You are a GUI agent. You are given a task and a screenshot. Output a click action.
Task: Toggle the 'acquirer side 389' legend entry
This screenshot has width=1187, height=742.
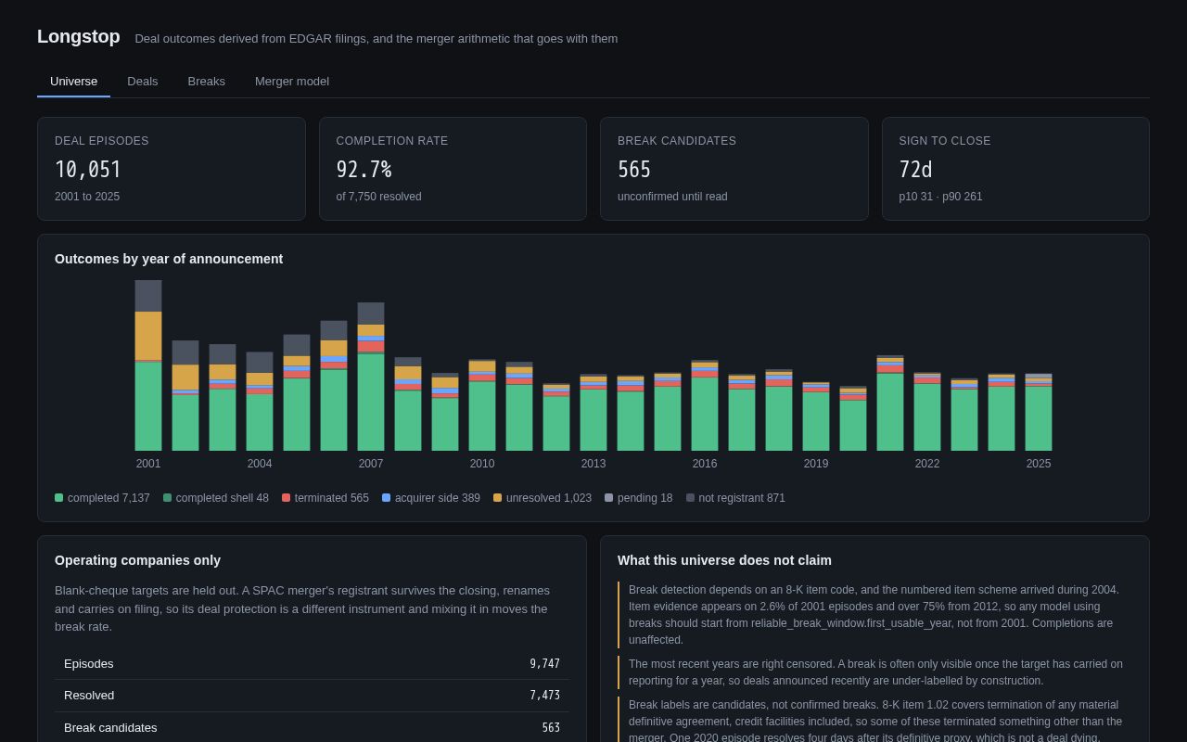431,498
